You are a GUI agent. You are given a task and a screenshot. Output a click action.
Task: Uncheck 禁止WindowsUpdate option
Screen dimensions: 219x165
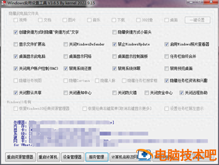click(x=114, y=45)
